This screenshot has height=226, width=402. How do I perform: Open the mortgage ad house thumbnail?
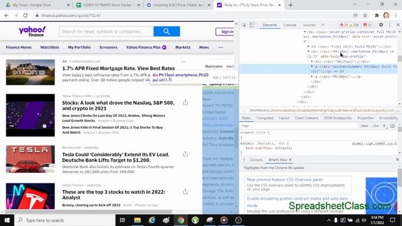30,72
